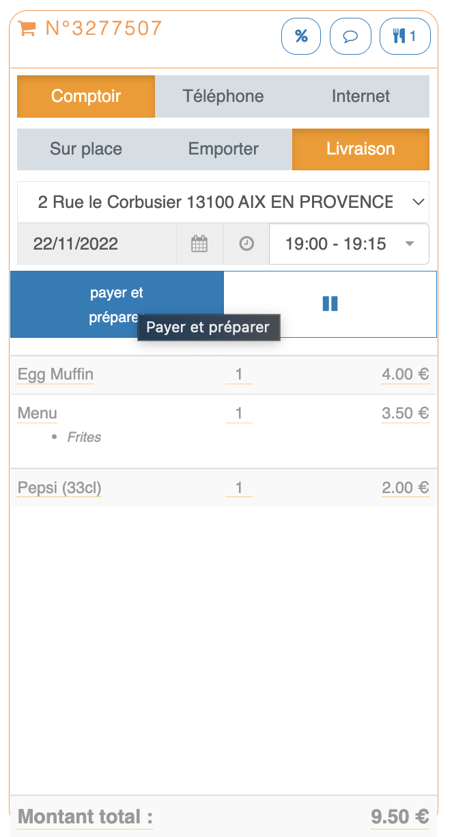
Task: Edit the Pepsi (33cl) quantity
Action: (239, 488)
